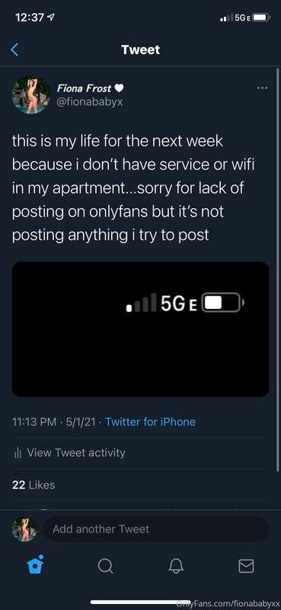Open the three-dot tweet options menu
The width and height of the screenshot is (281, 610).
tap(263, 88)
